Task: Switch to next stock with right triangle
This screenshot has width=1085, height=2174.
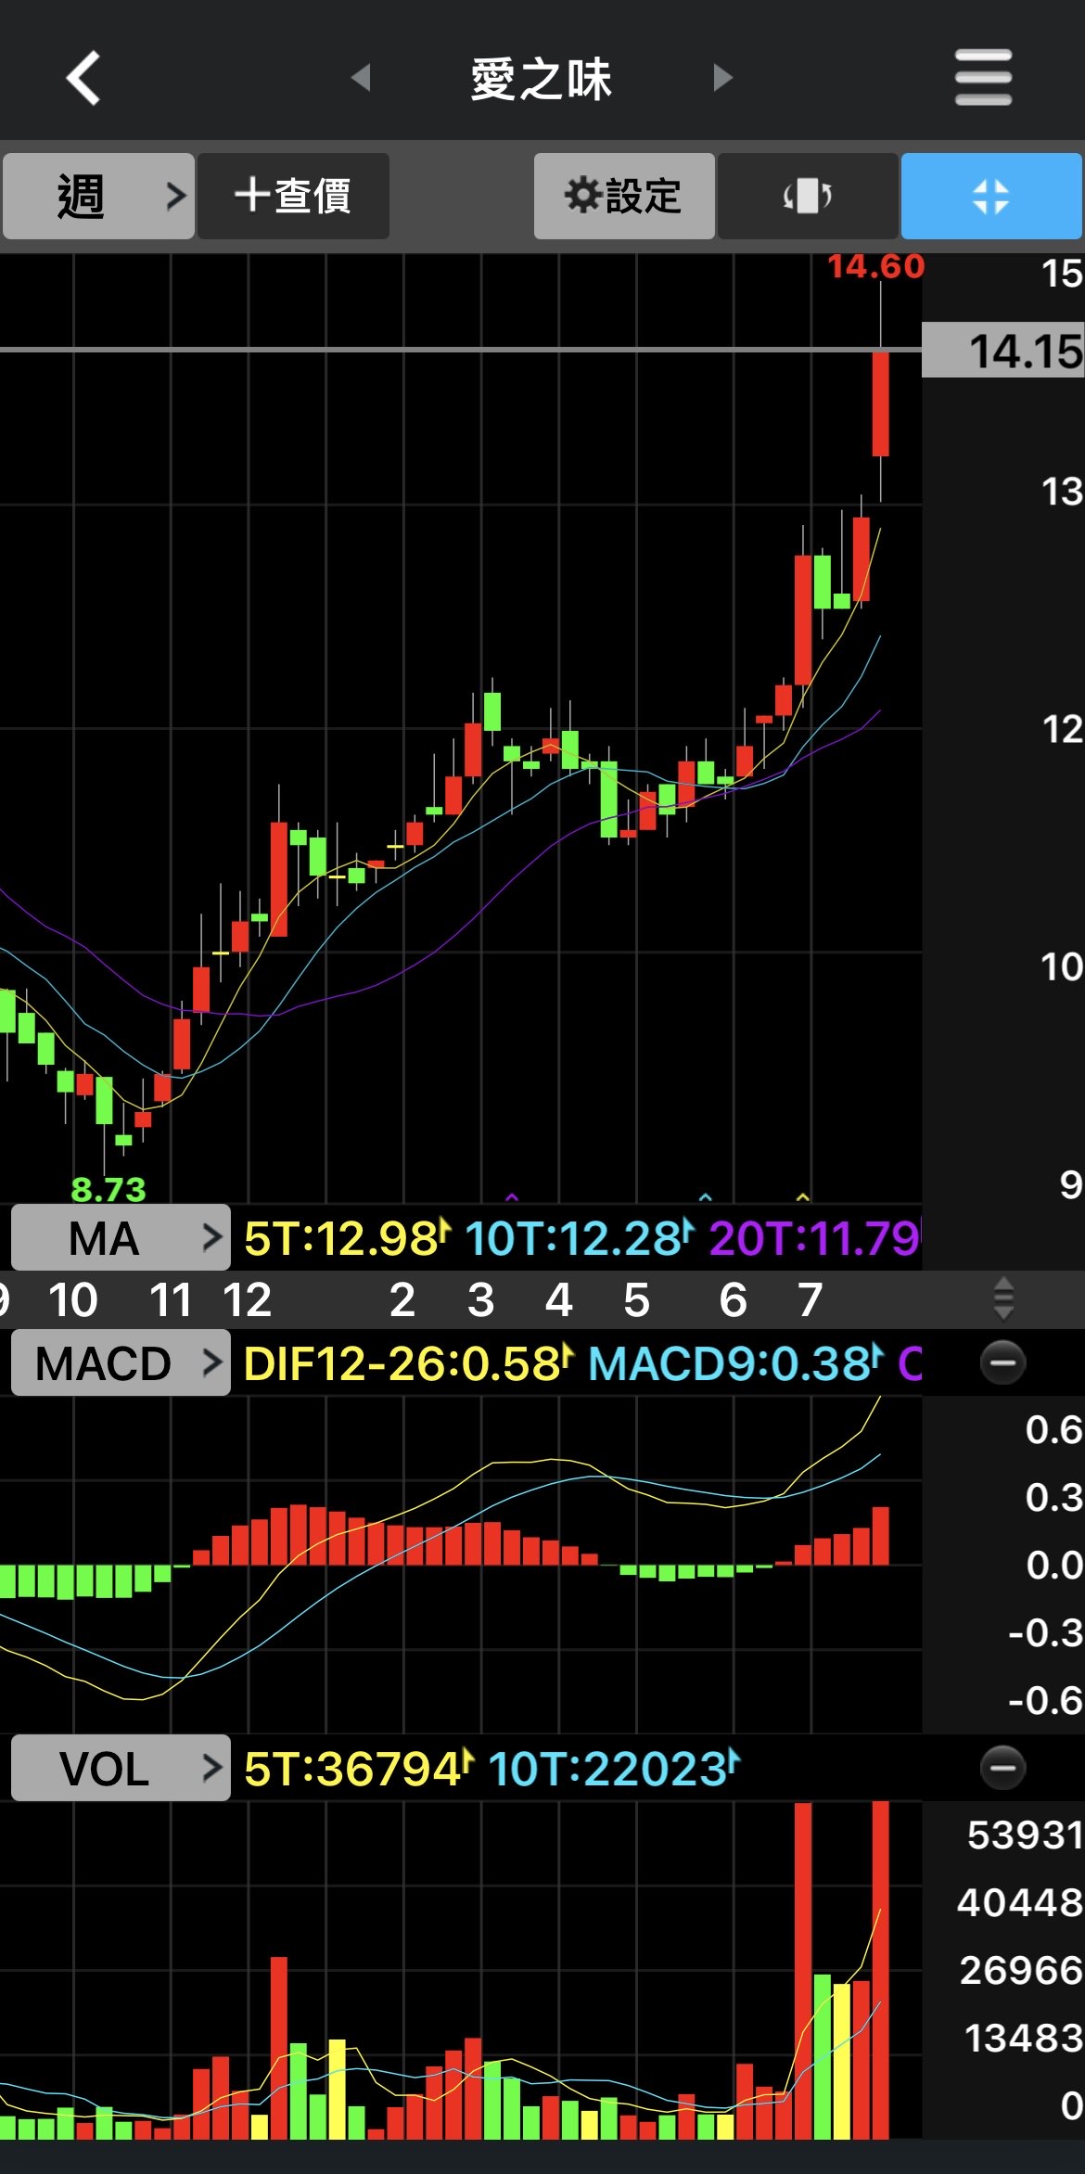Action: [722, 78]
